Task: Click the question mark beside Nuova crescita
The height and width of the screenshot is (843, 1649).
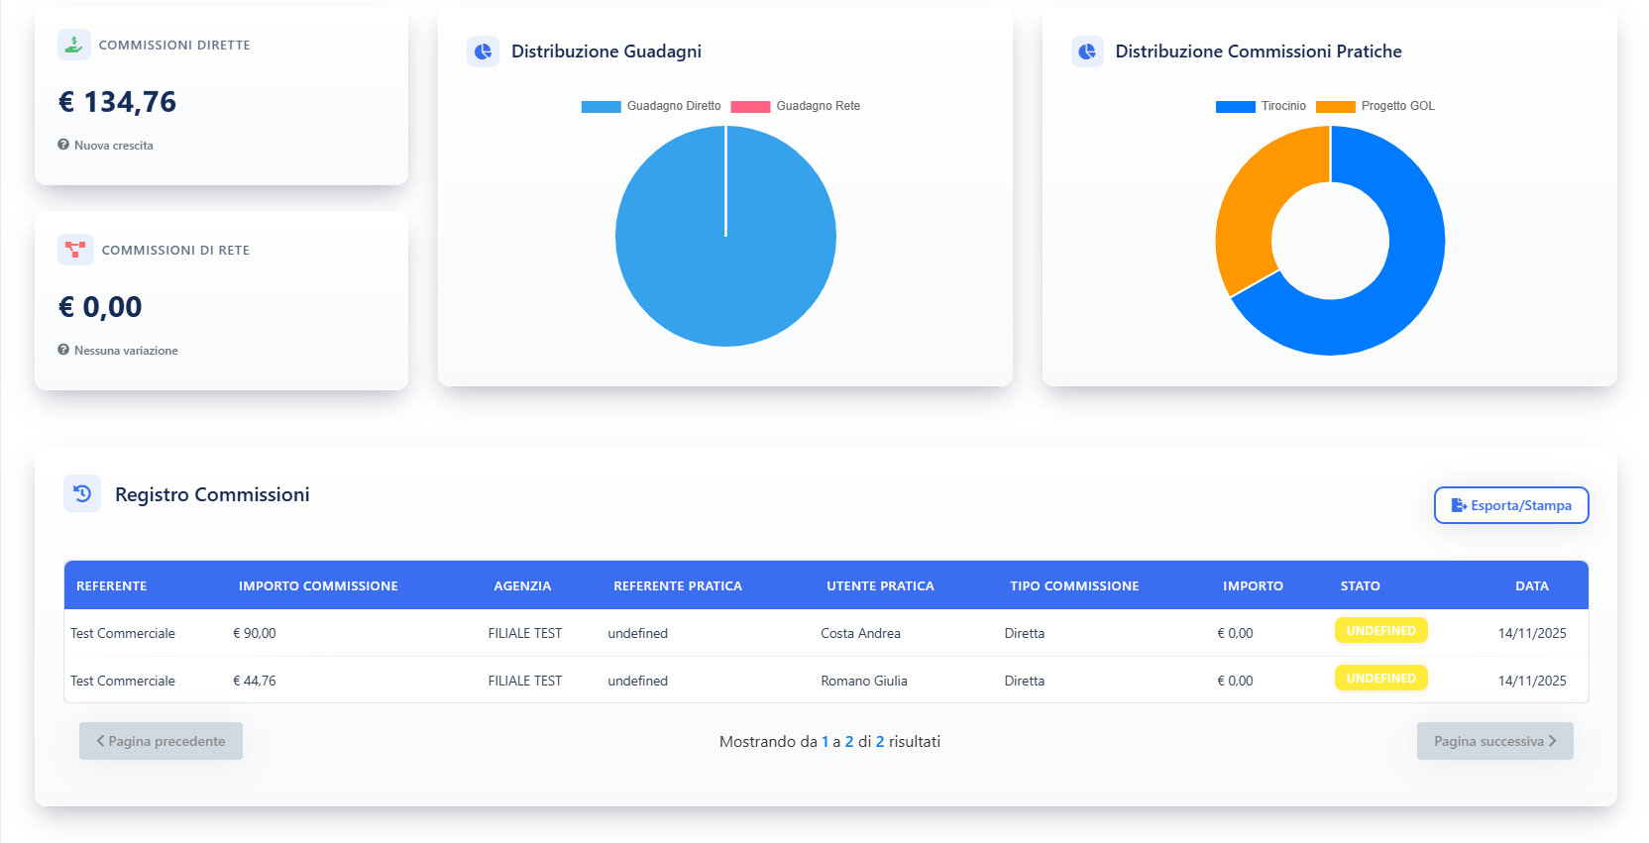Action: (x=63, y=145)
